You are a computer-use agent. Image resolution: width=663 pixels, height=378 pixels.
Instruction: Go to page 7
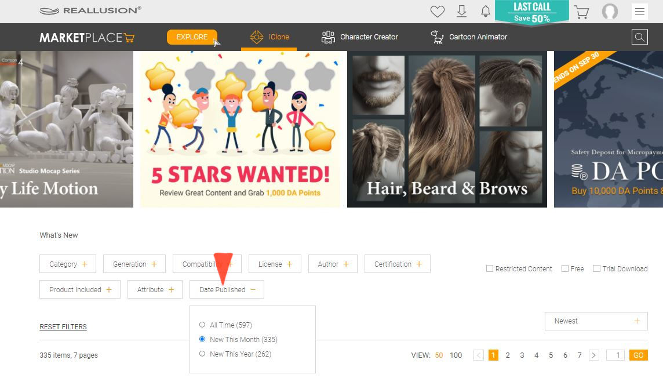pos(580,355)
